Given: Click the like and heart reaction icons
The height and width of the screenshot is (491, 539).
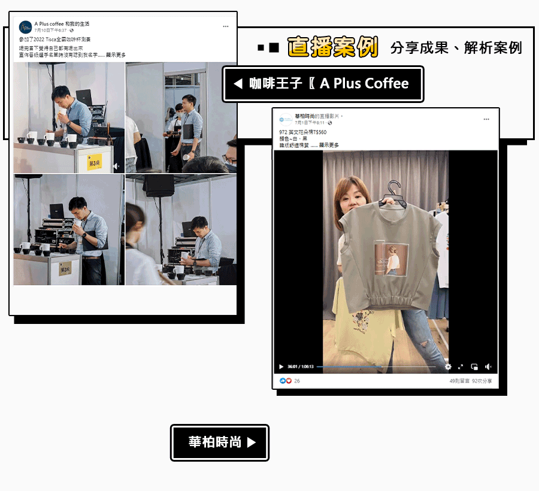Looking at the screenshot, I should (x=285, y=381).
